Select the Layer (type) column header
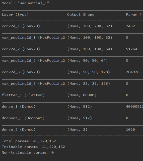Screen dimensions: 143x161 (x=15, y=14)
